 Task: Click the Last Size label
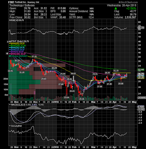[x=56, y=15]
